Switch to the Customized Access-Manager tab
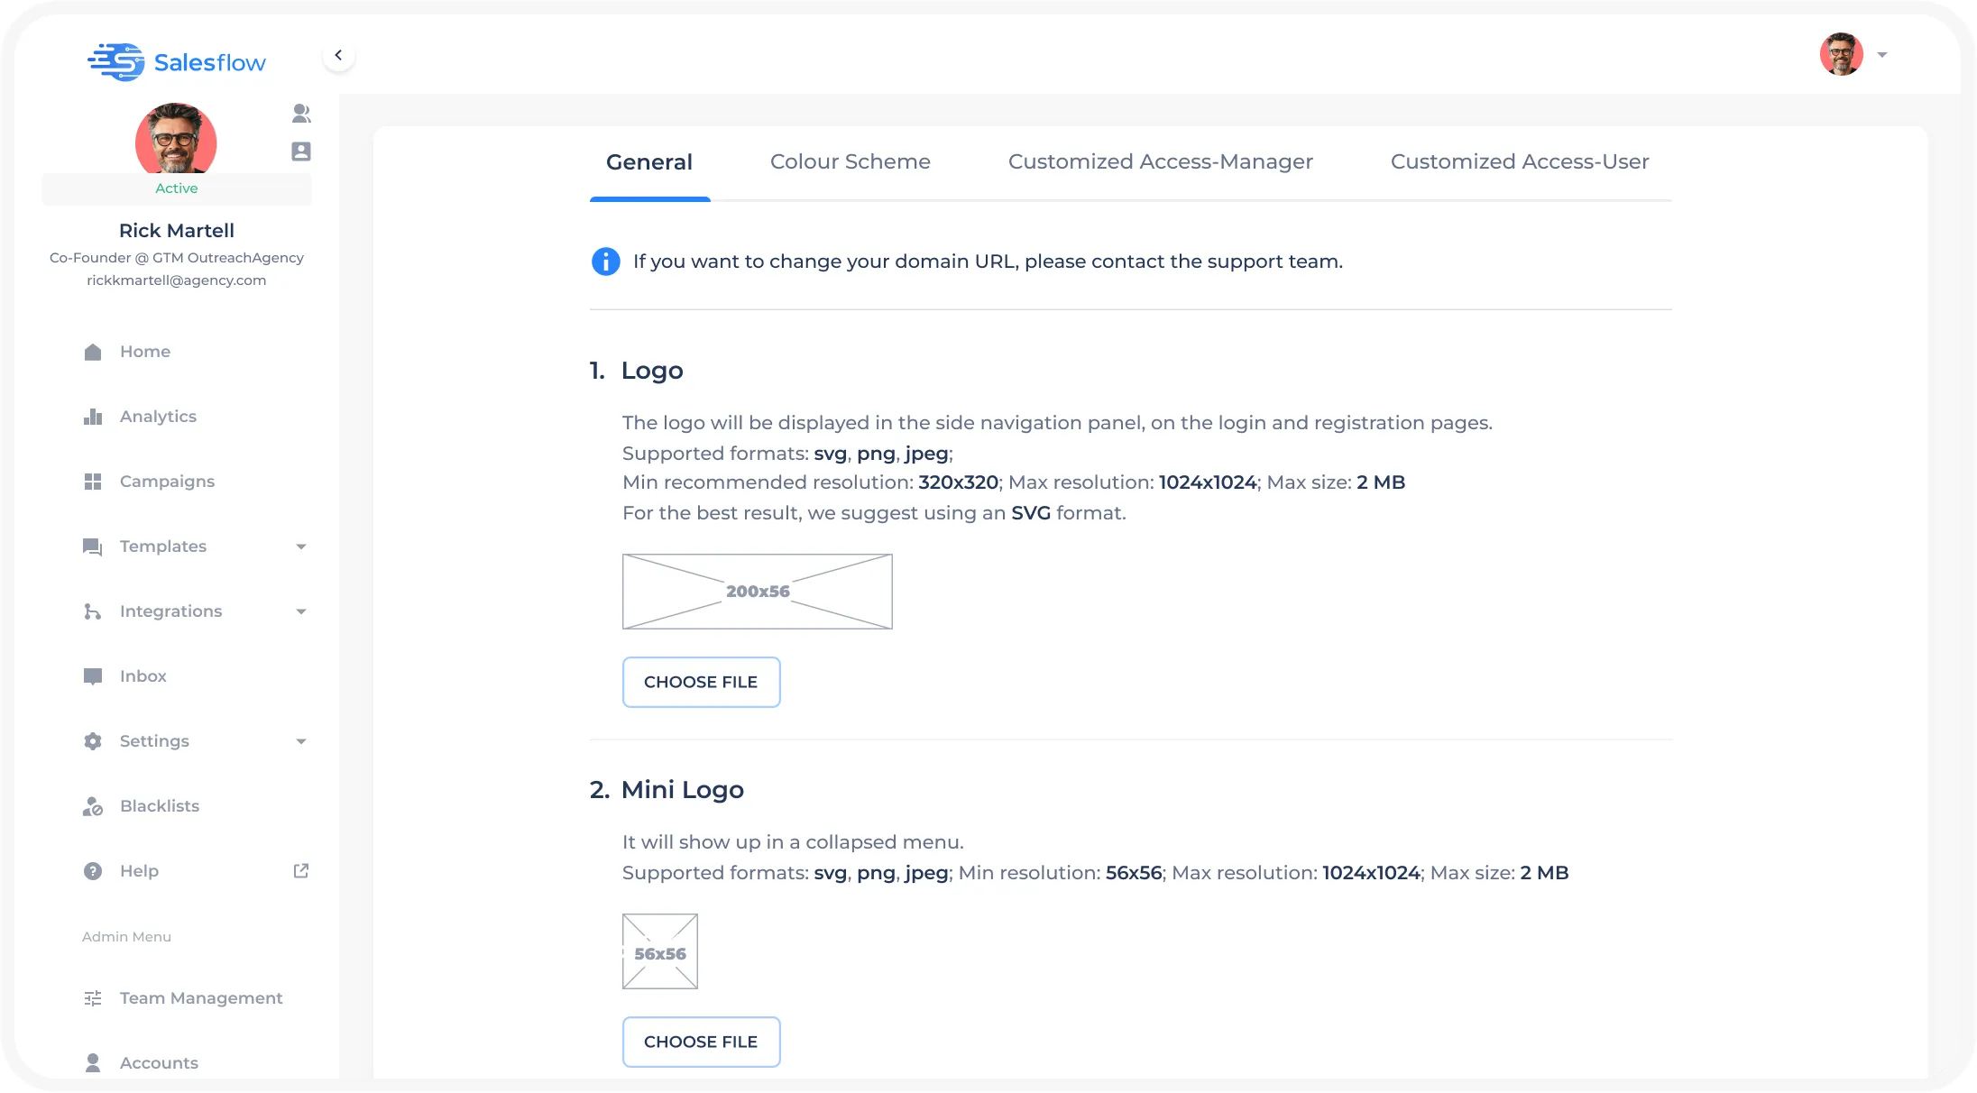Viewport: 1977px width, 1093px height. tap(1160, 161)
